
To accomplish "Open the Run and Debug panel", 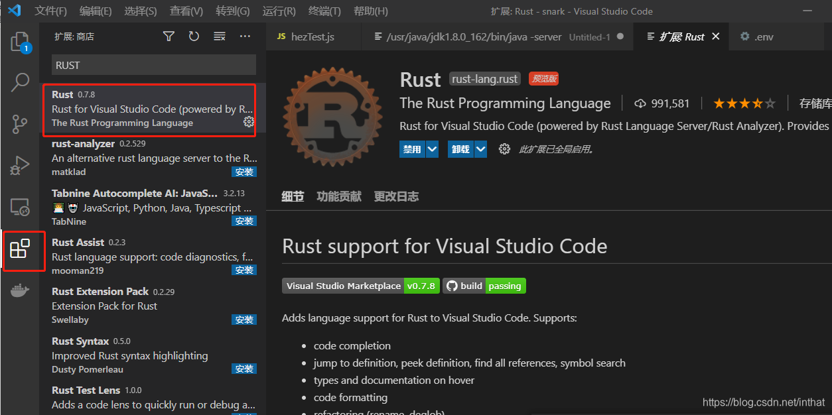I will 20,166.
